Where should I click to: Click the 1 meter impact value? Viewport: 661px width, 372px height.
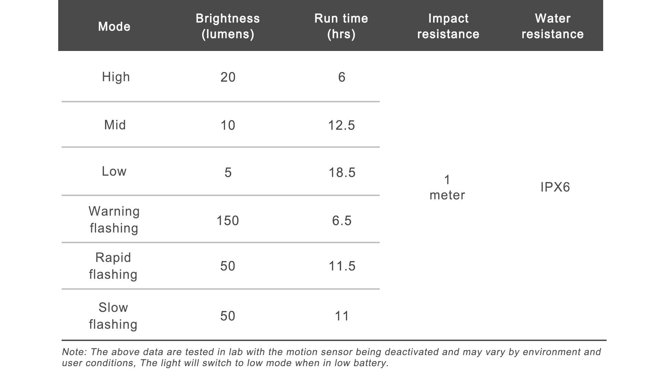[x=447, y=187]
